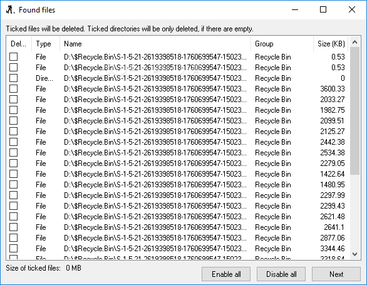
Task: Maximize the Found files window
Action: [x=323, y=9]
